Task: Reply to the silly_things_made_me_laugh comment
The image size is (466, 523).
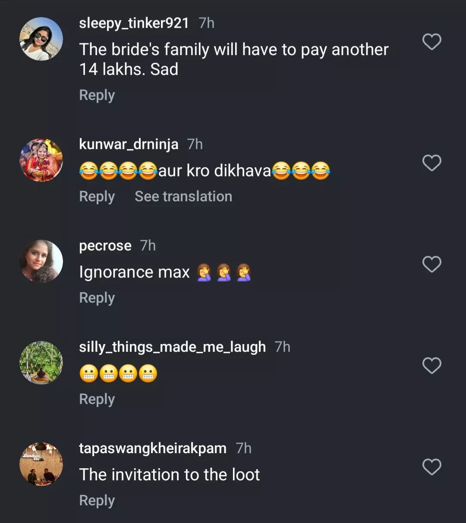Action: coord(97,399)
